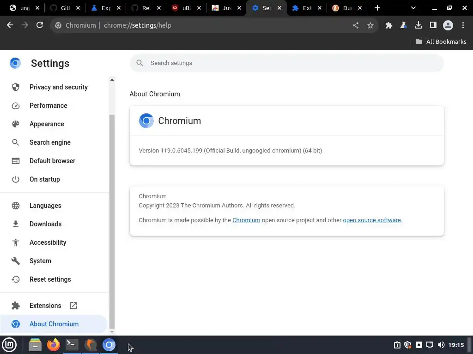The height and width of the screenshot is (354, 473).
Task: Close the uBlock tab
Action: [199, 8]
